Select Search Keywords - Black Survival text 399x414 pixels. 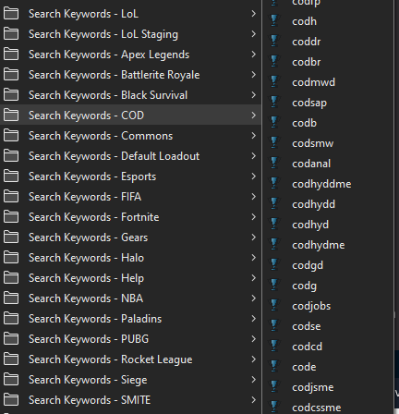pos(108,95)
